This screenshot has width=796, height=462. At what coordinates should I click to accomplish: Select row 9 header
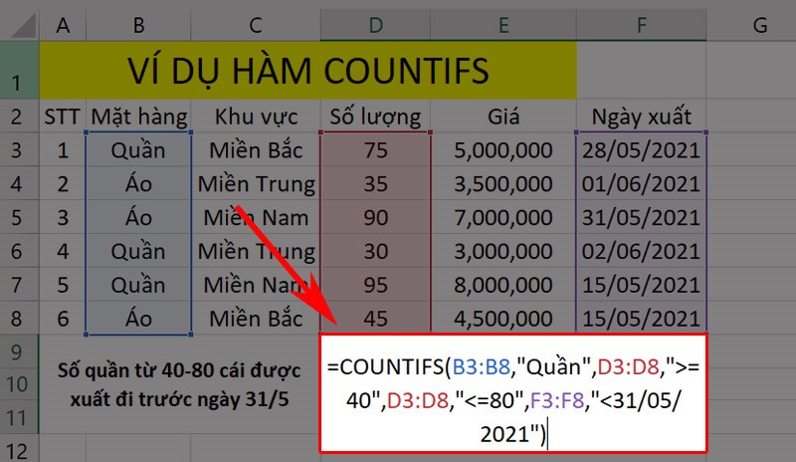coord(19,350)
